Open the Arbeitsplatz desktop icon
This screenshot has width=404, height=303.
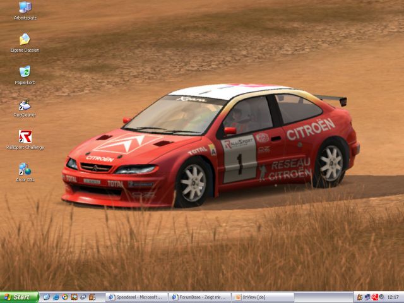(25, 7)
